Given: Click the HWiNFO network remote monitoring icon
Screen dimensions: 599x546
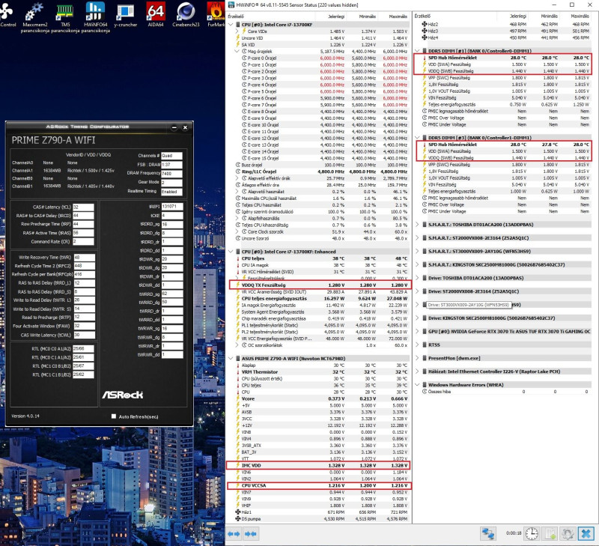Looking at the screenshot, I should click(489, 533).
